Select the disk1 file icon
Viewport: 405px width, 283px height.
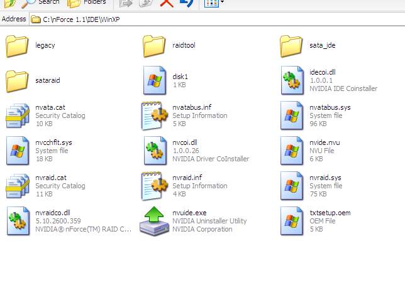click(x=155, y=80)
